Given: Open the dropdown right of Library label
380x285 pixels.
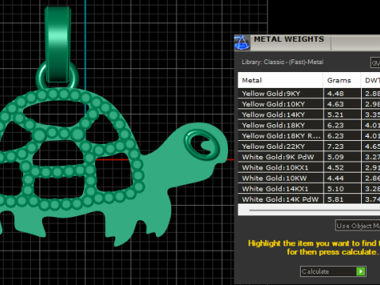Looking at the screenshot, I should click(x=375, y=63).
